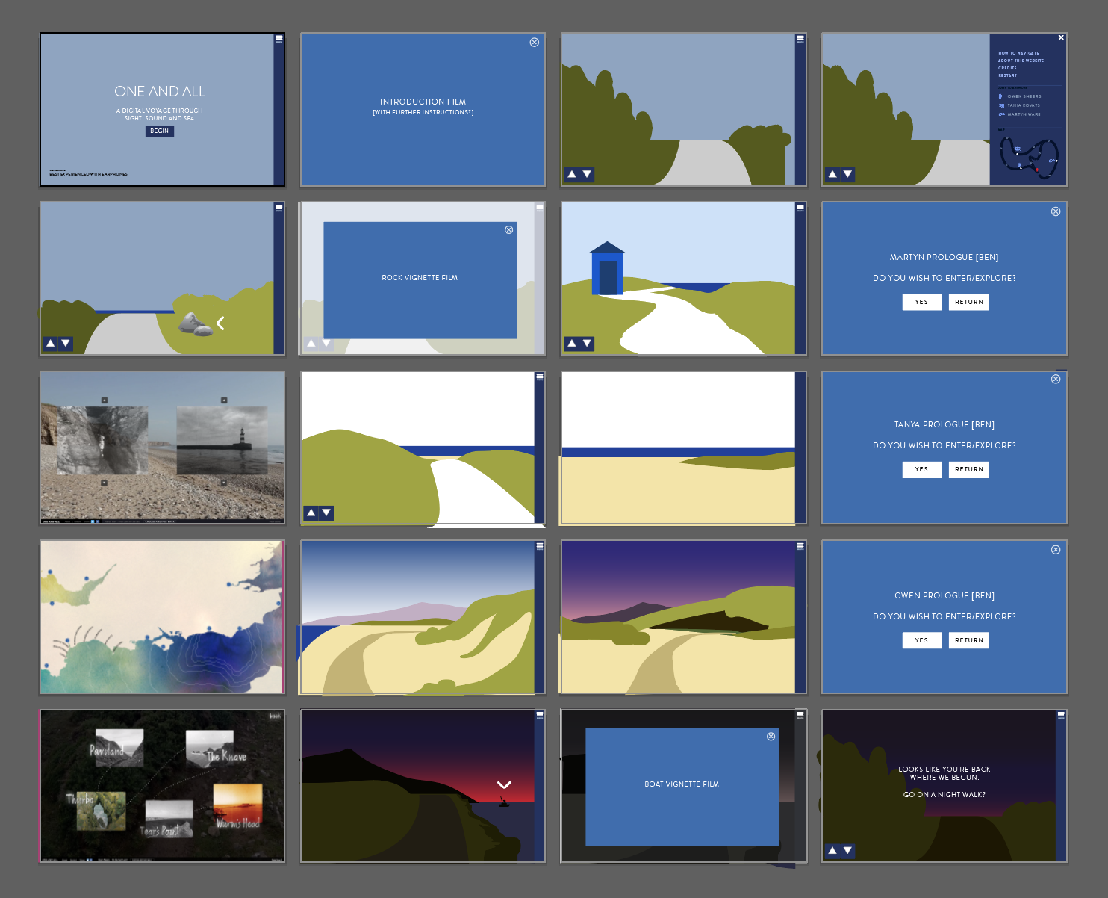
Task: Click the camera icon on the cliff cave photo
Action: click(x=105, y=400)
